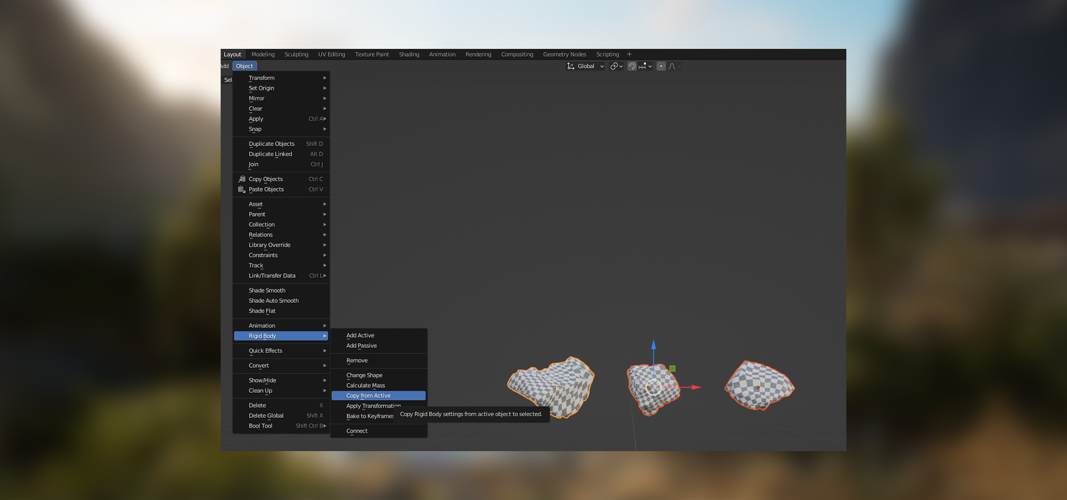Click the Paste Objects icon
This screenshot has height=500, width=1067.
(242, 189)
